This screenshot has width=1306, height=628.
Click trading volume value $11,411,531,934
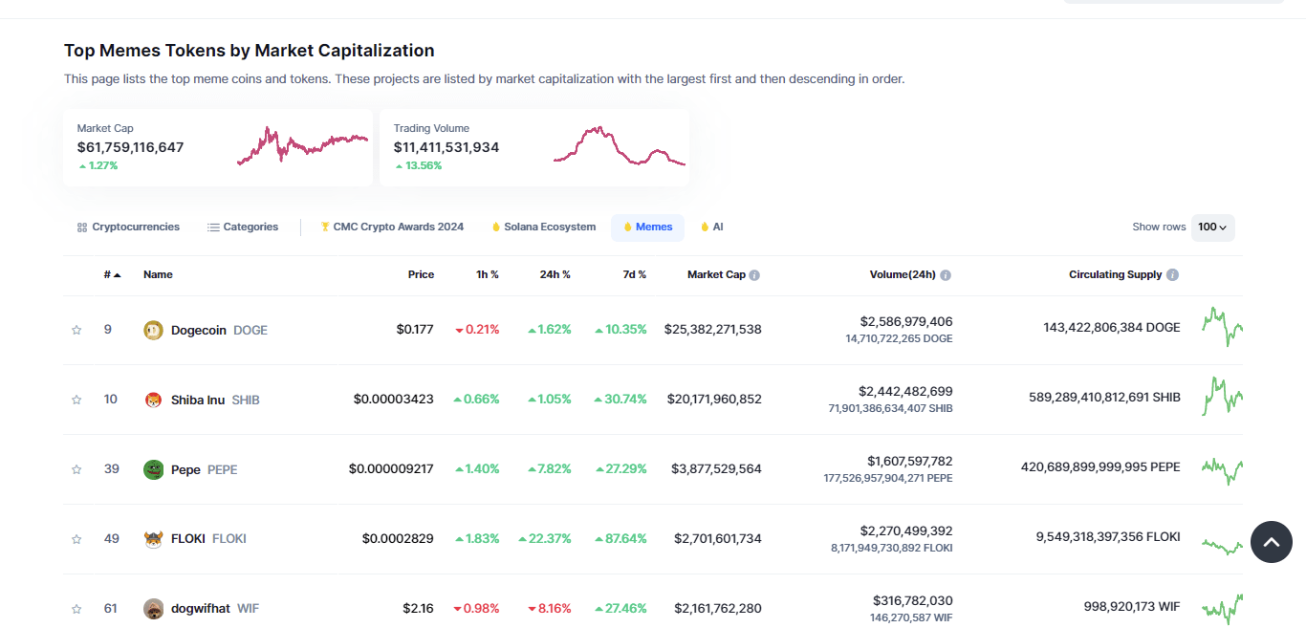[446, 147]
